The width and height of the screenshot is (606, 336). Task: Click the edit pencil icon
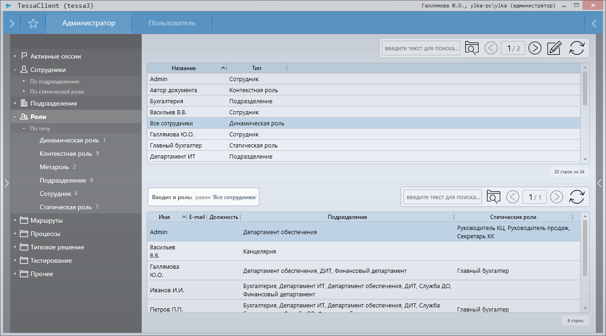[x=554, y=48]
